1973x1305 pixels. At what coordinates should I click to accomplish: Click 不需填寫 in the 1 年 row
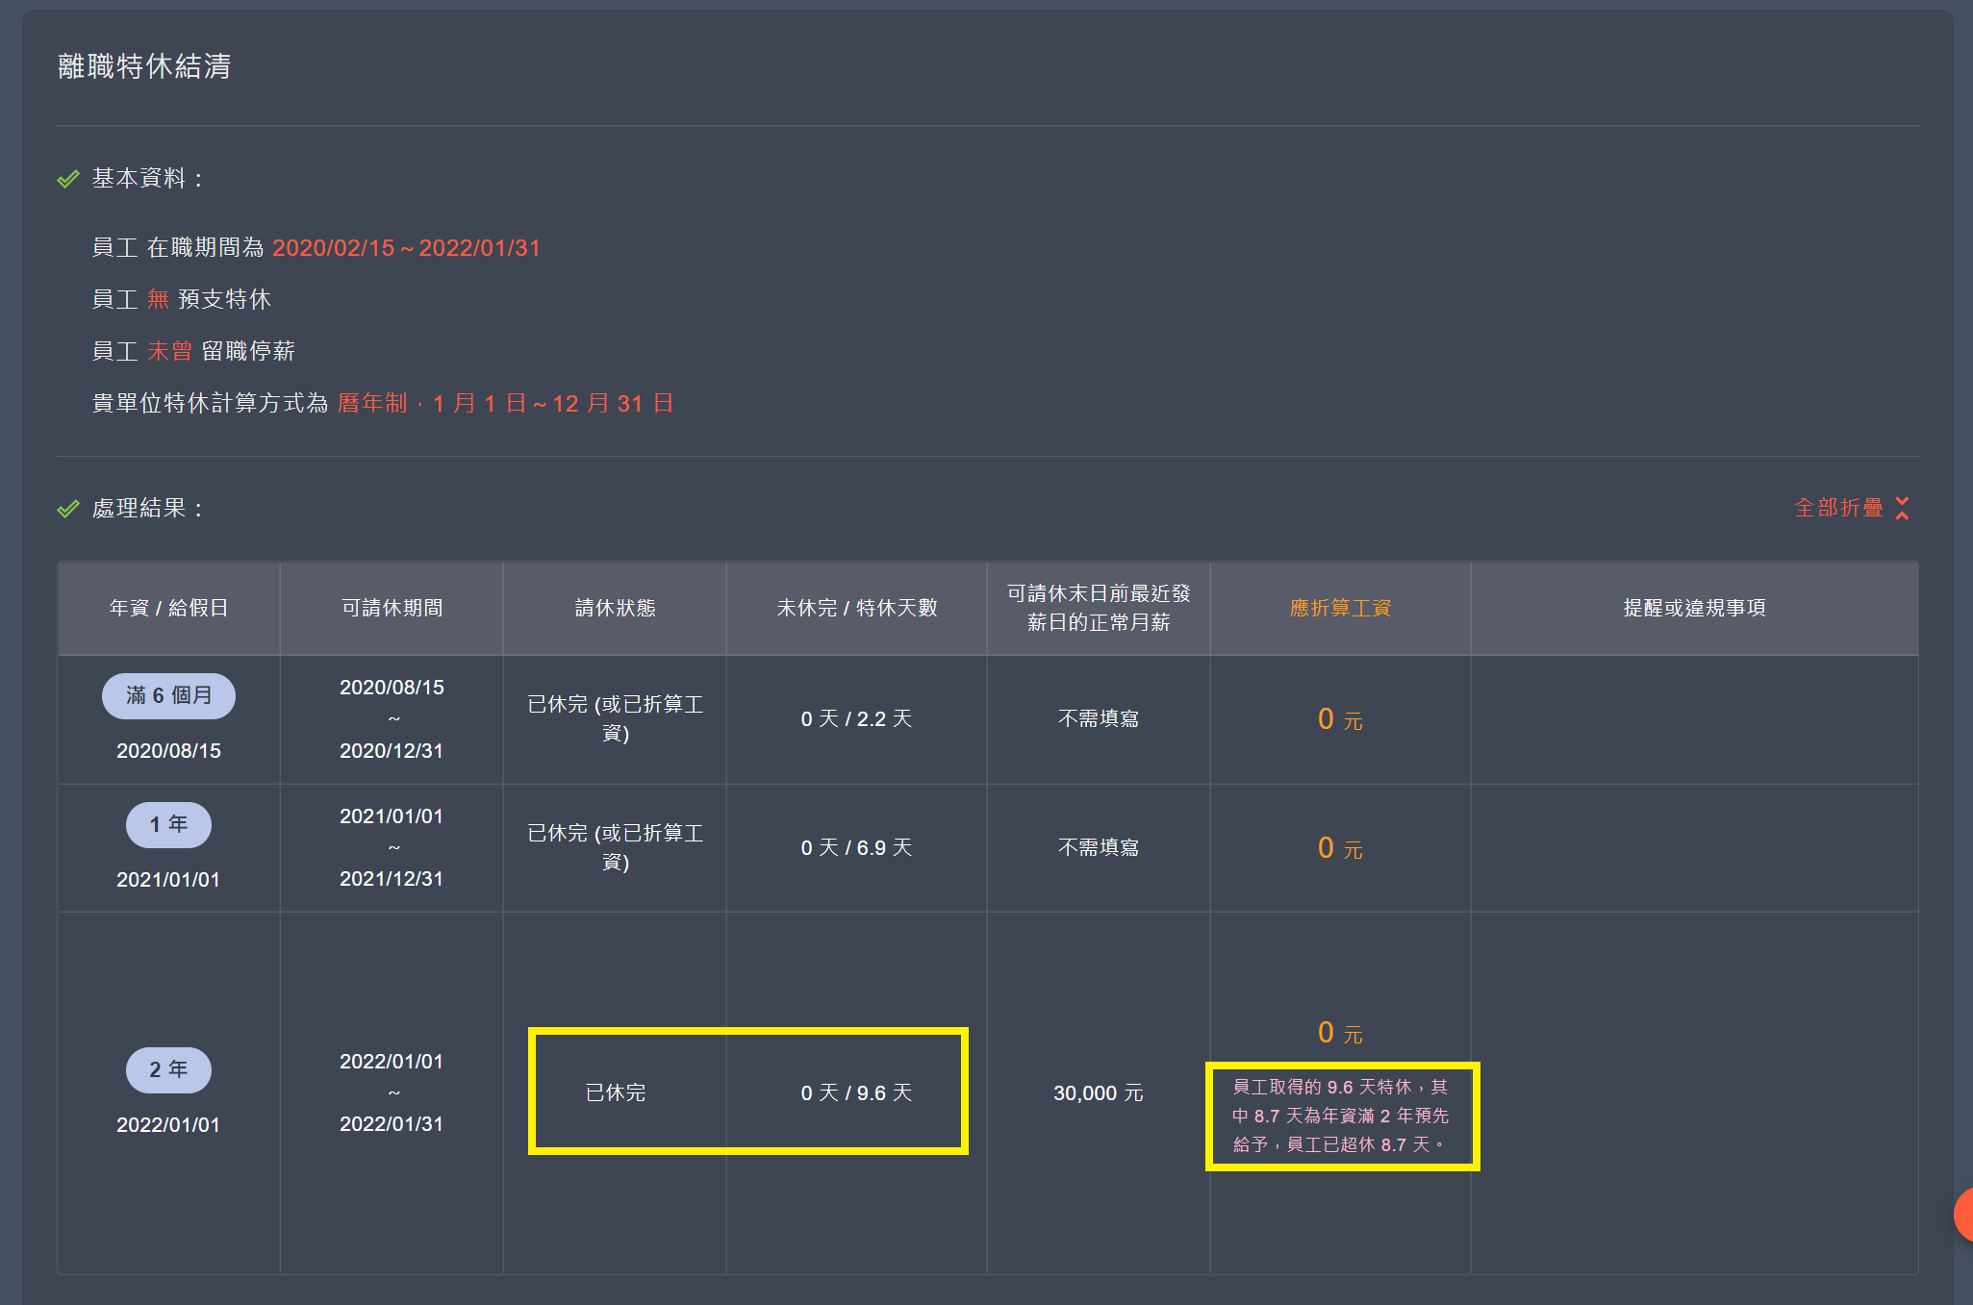(x=1099, y=848)
